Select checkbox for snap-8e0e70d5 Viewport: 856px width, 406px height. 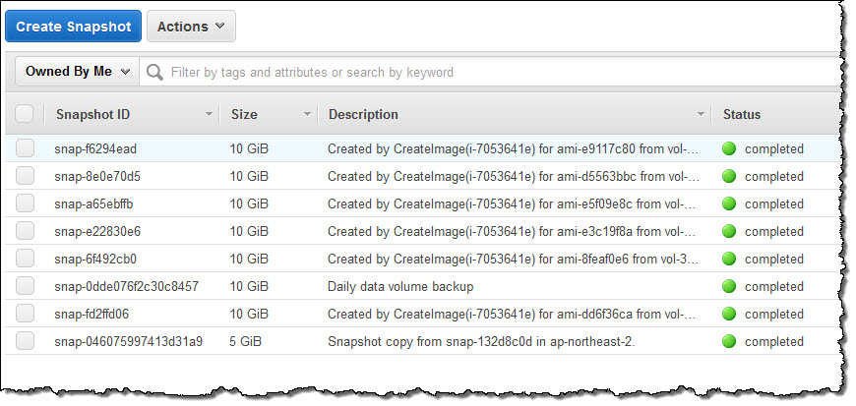[x=25, y=177]
